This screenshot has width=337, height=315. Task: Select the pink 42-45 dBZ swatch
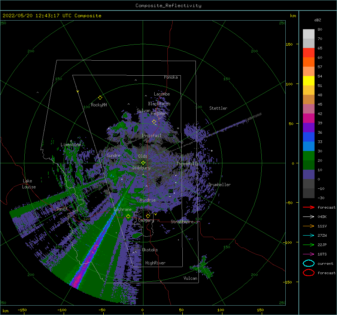coord(309,109)
